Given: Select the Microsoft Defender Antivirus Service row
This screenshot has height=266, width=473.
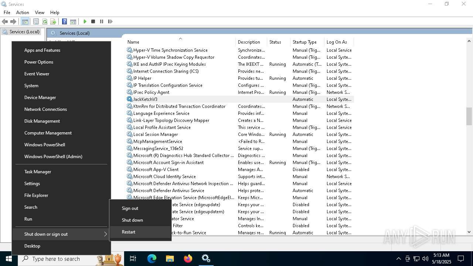Looking at the screenshot, I should click(x=239, y=191).
